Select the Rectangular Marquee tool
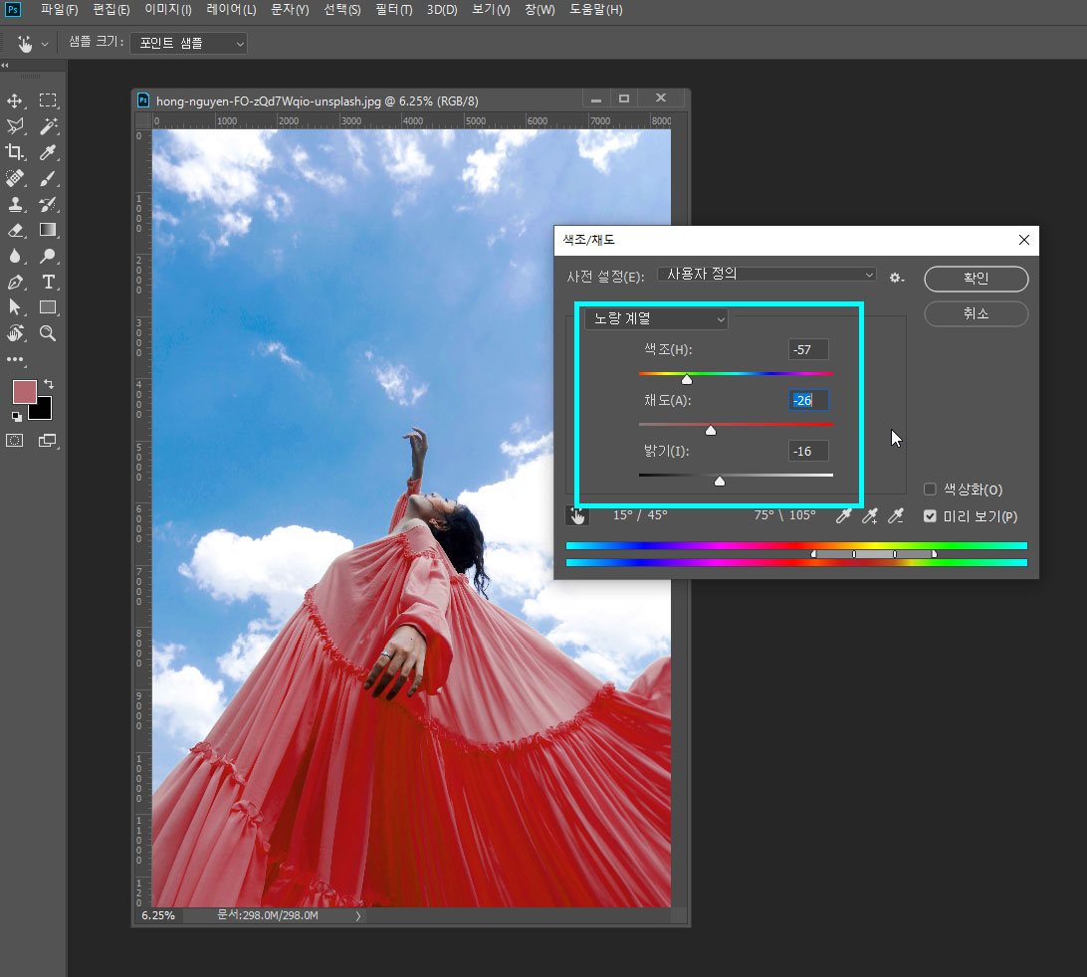 [48, 101]
